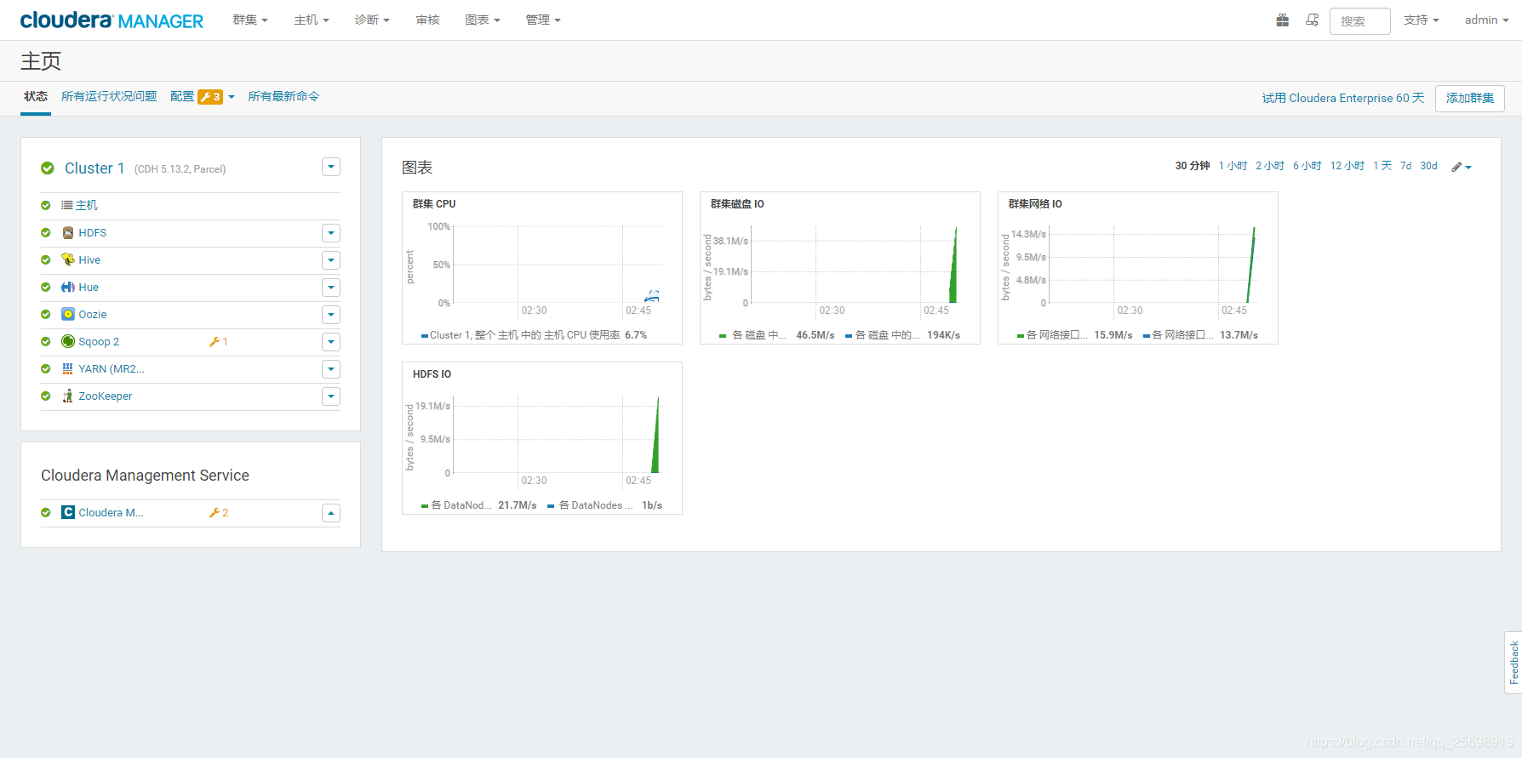Image resolution: width=1522 pixels, height=758 pixels.
Task: Set time range to 6 小时
Action: [x=1307, y=166]
